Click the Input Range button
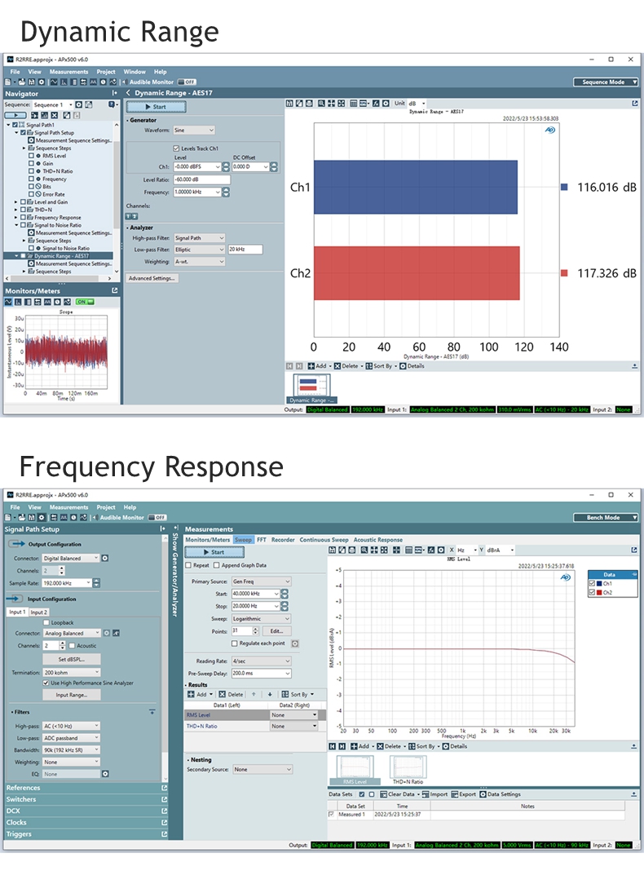Screen dimensions: 644x871 tap(72, 695)
